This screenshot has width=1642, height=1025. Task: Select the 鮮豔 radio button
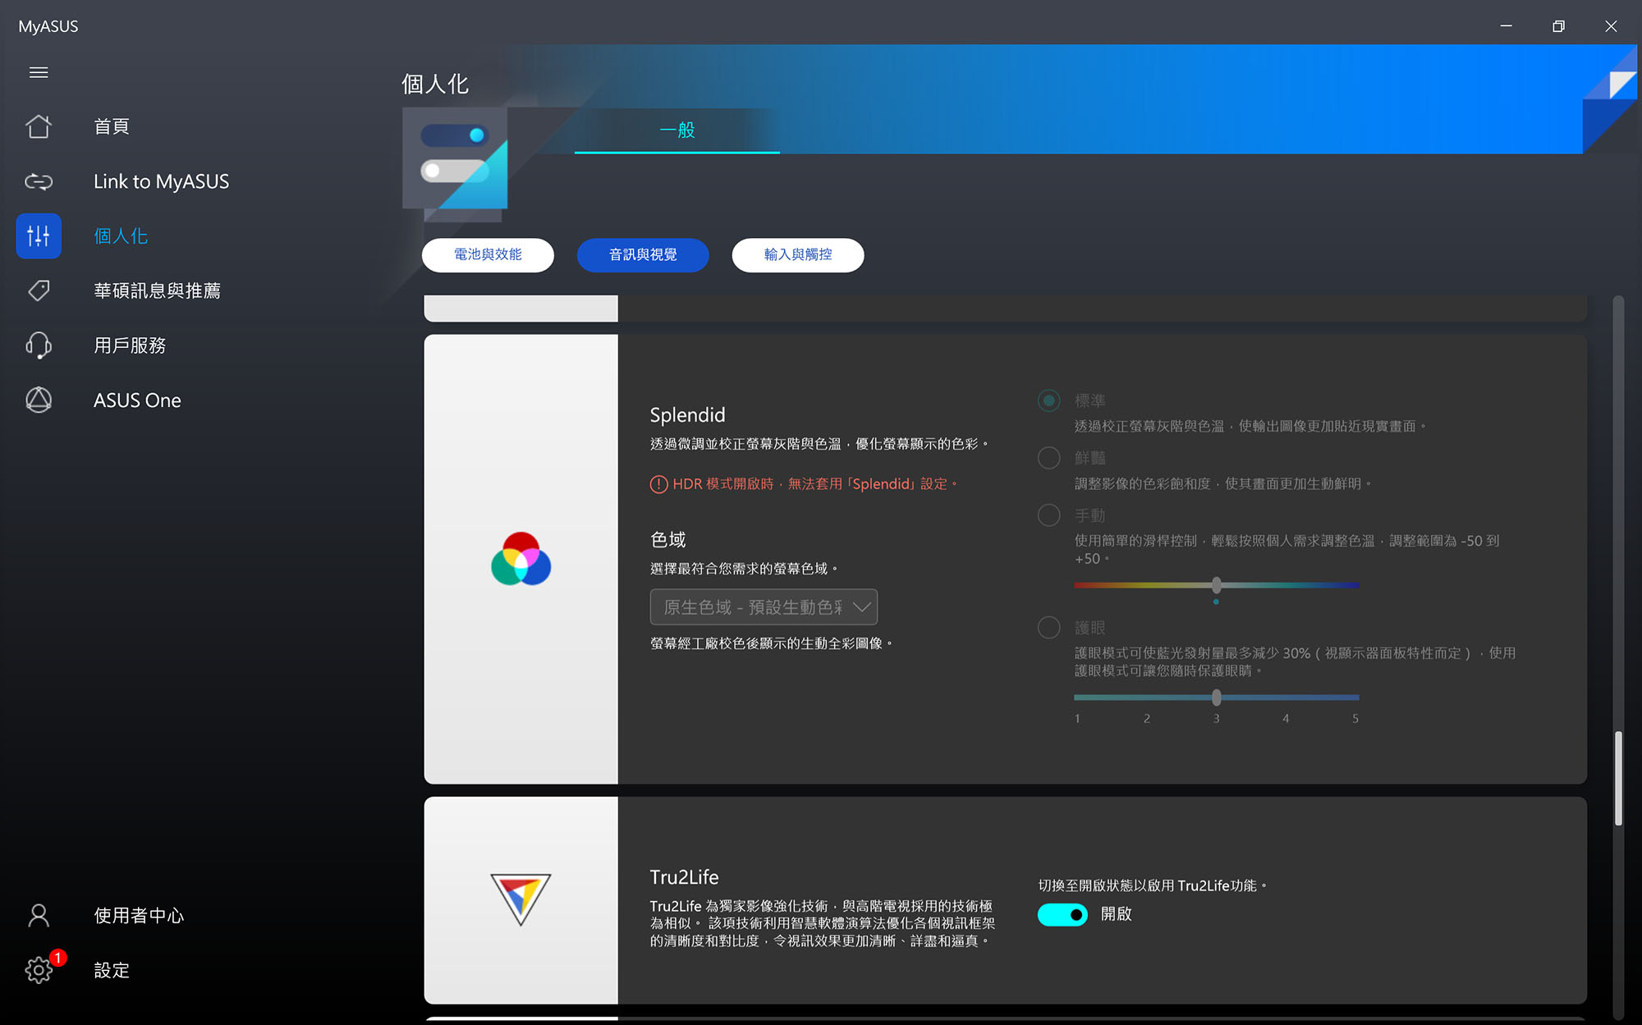(1049, 457)
